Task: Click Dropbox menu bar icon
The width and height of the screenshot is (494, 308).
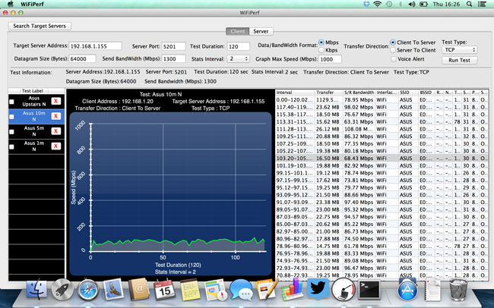Action: coord(366,4)
